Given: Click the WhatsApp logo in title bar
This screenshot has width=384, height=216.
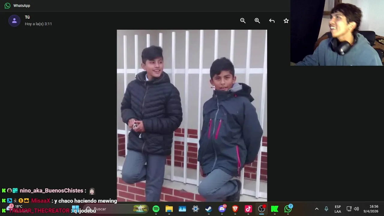Looking at the screenshot, I should [x=7, y=6].
